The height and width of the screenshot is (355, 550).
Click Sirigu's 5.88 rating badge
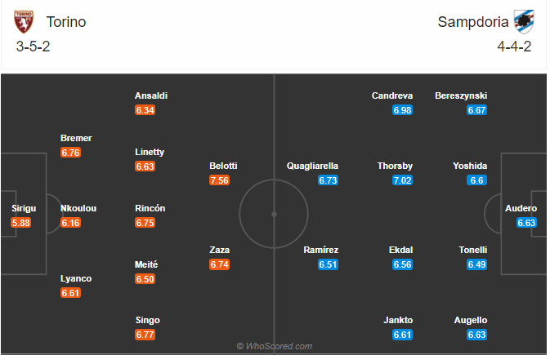click(21, 222)
